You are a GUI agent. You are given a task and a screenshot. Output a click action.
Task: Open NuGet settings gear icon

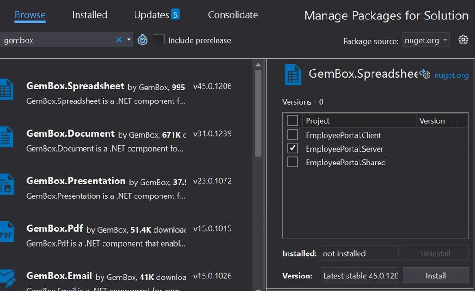463,40
